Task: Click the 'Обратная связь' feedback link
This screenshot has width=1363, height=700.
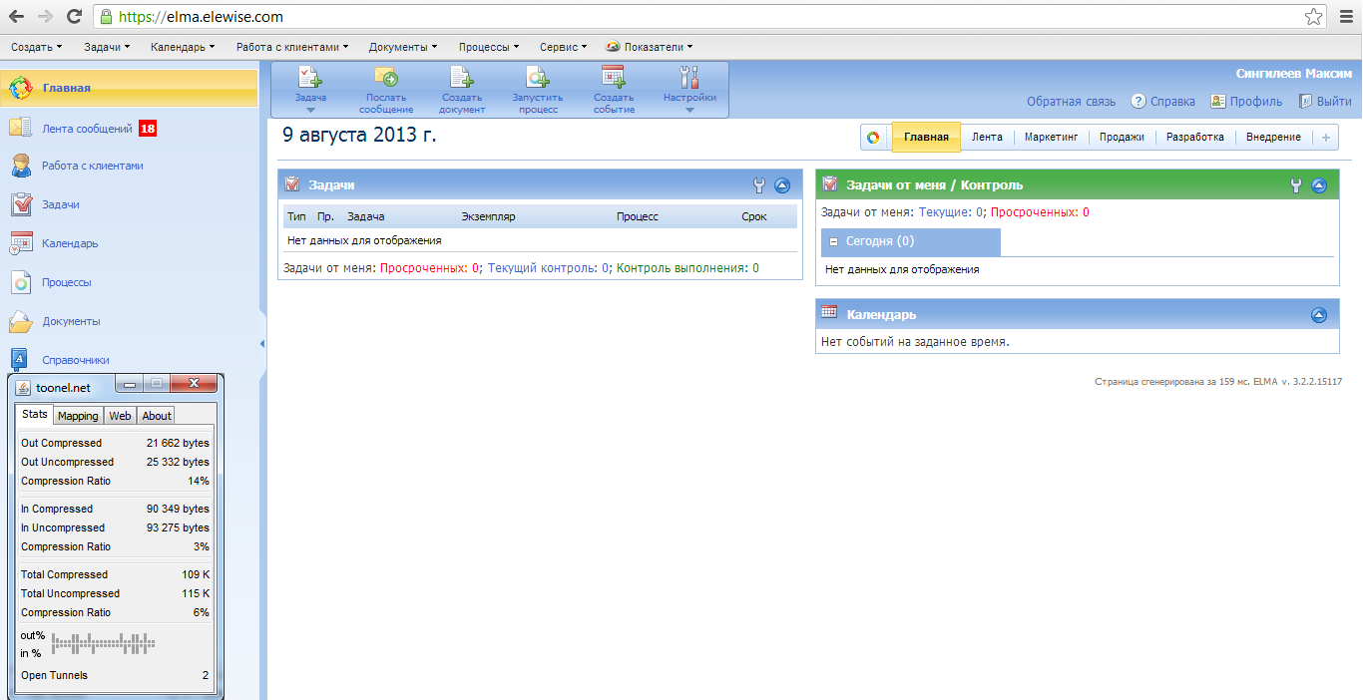Action: coord(1071,101)
